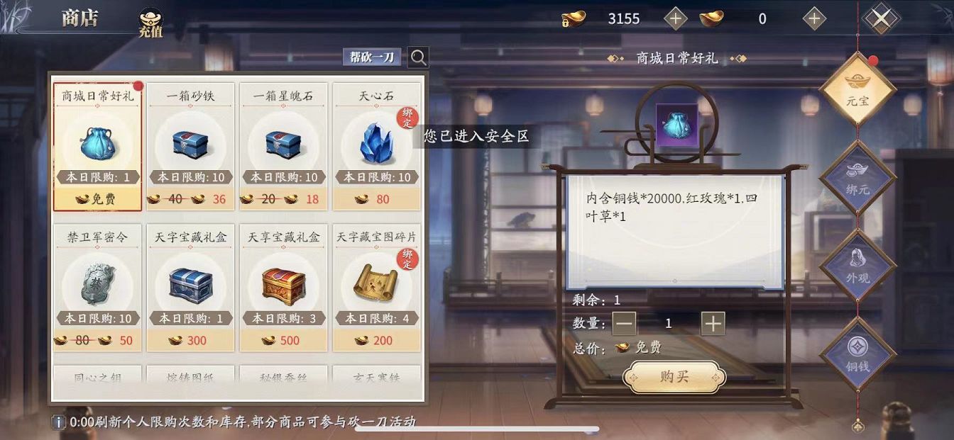Select the 商城日常好礼 blue pouch item

tap(97, 147)
